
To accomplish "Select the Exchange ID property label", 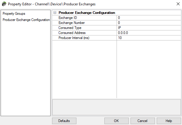I will point(68,18).
